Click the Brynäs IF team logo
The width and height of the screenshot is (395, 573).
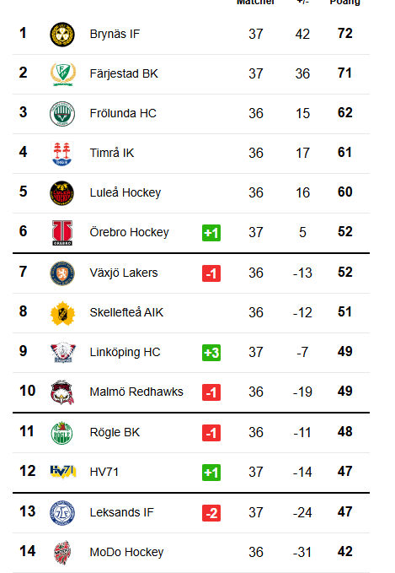coord(62,35)
